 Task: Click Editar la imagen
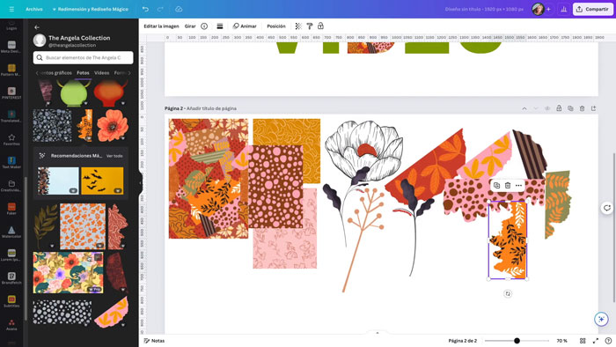tap(161, 26)
